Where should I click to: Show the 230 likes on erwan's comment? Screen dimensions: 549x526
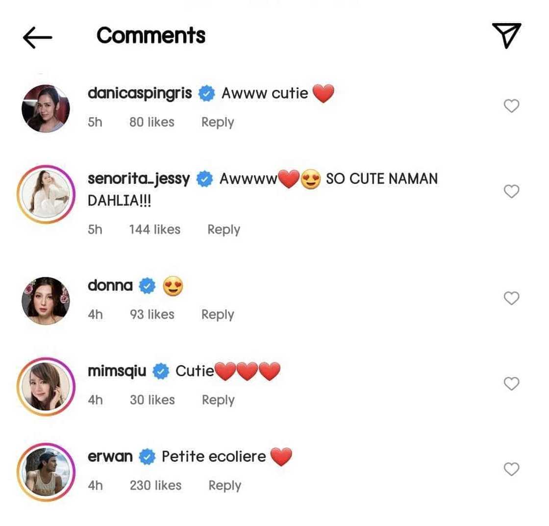[x=155, y=485]
